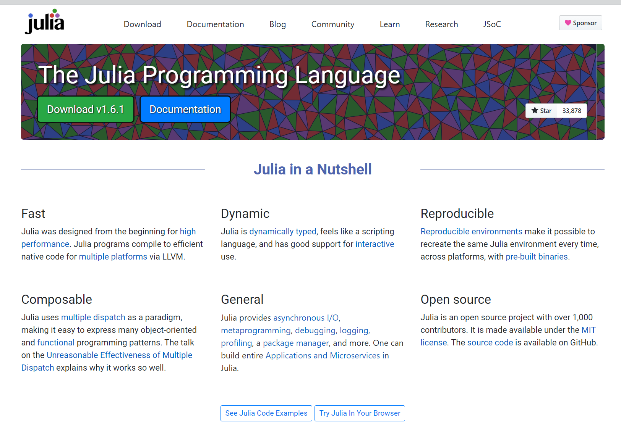Viewport: 621px width, 429px height.
Task: Click the Open source heading
Action: tap(456, 300)
